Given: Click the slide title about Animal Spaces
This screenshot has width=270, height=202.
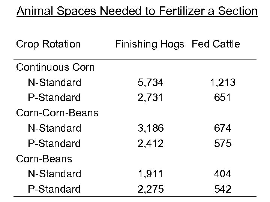Looking at the screenshot, I should tap(137, 11).
